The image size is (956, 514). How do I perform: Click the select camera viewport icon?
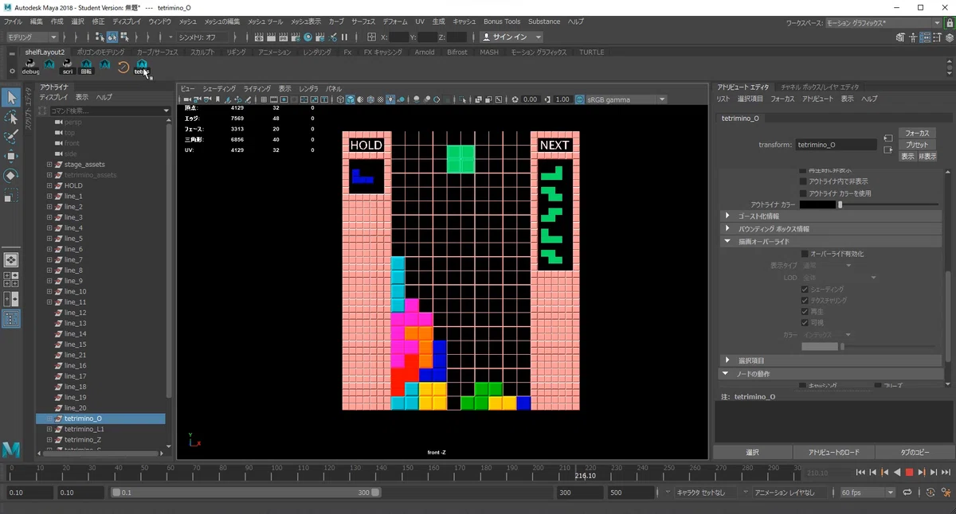tap(186, 99)
